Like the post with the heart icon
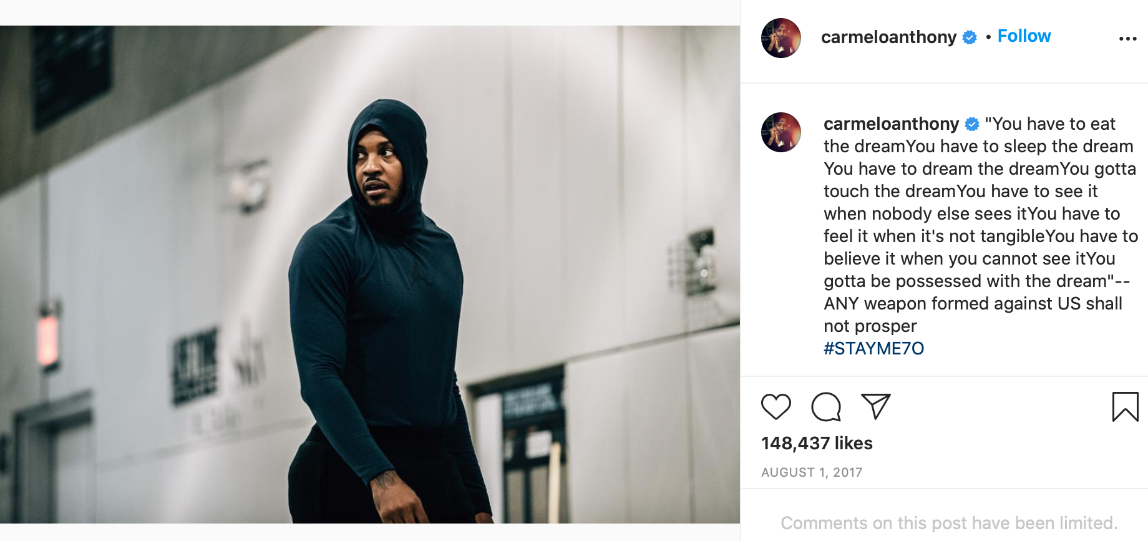The width and height of the screenshot is (1148, 541). click(x=776, y=407)
